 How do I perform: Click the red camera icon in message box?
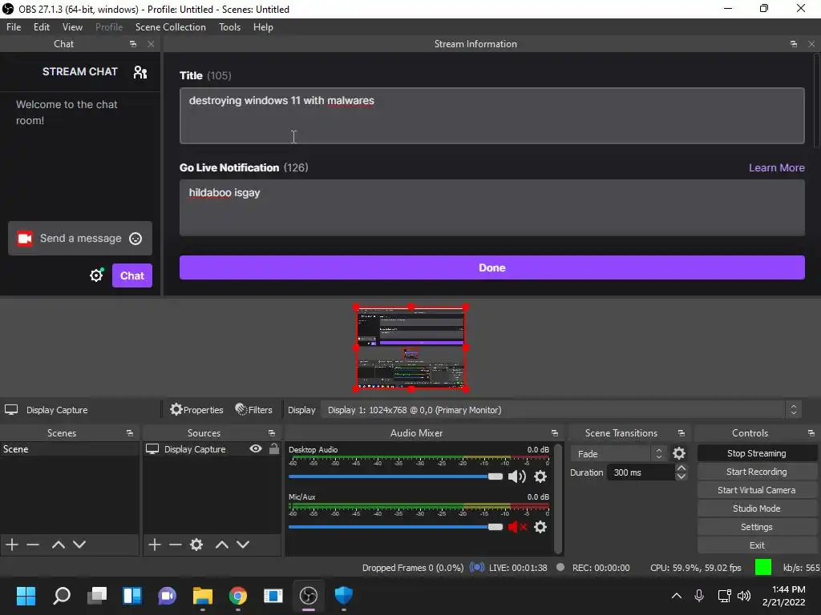pyautogui.click(x=25, y=239)
